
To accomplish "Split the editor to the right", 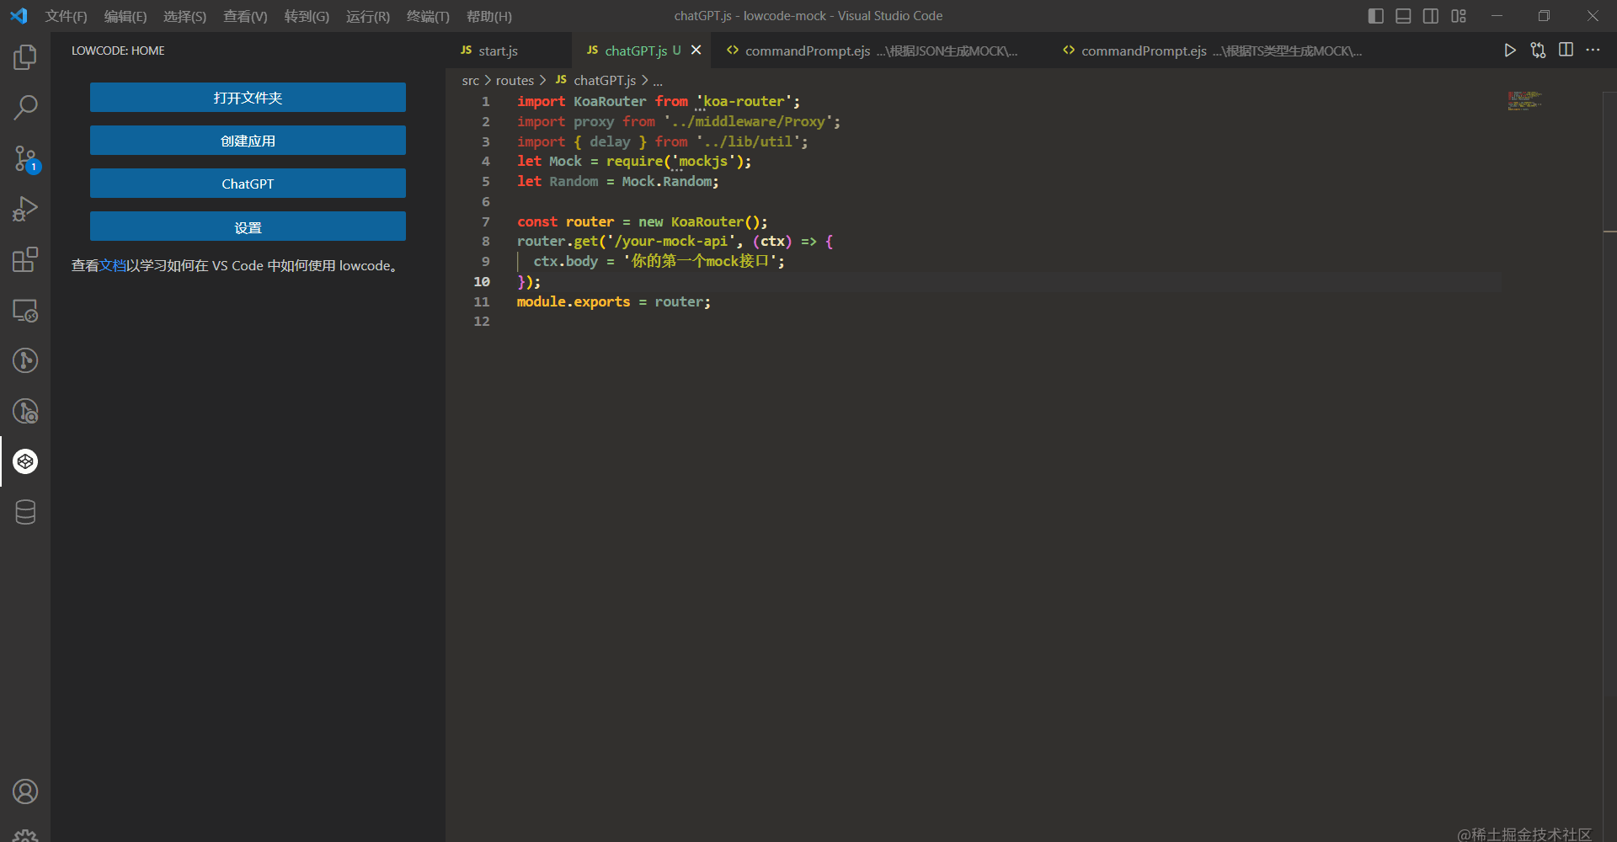I will [1566, 51].
